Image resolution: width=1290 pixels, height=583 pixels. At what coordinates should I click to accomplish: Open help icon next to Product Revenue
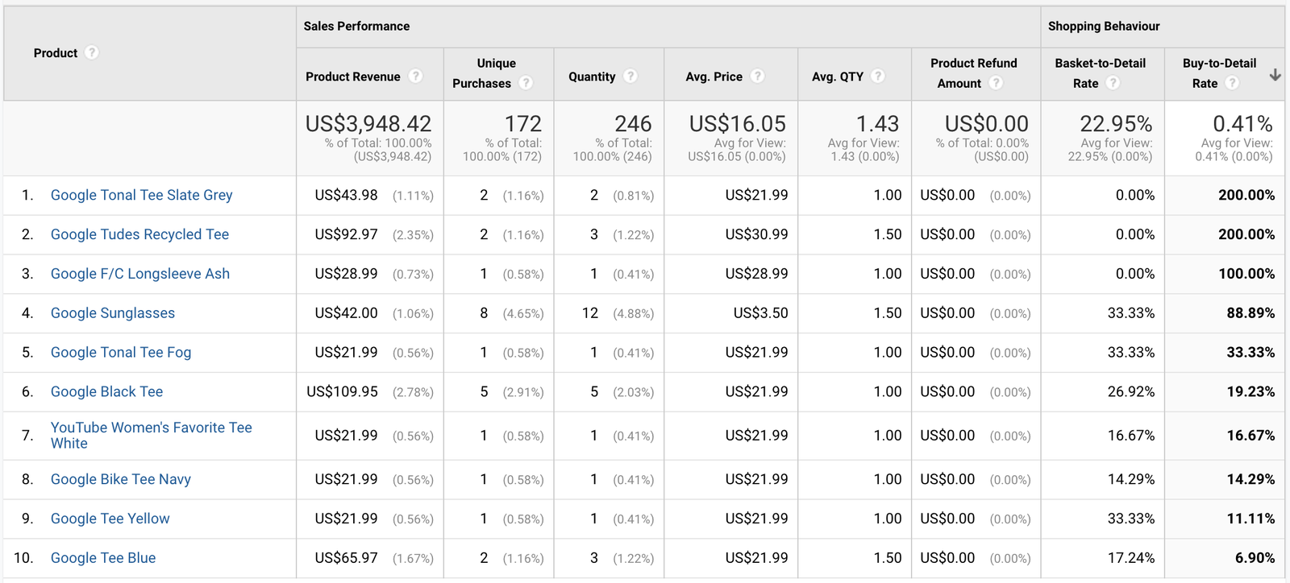tap(415, 76)
